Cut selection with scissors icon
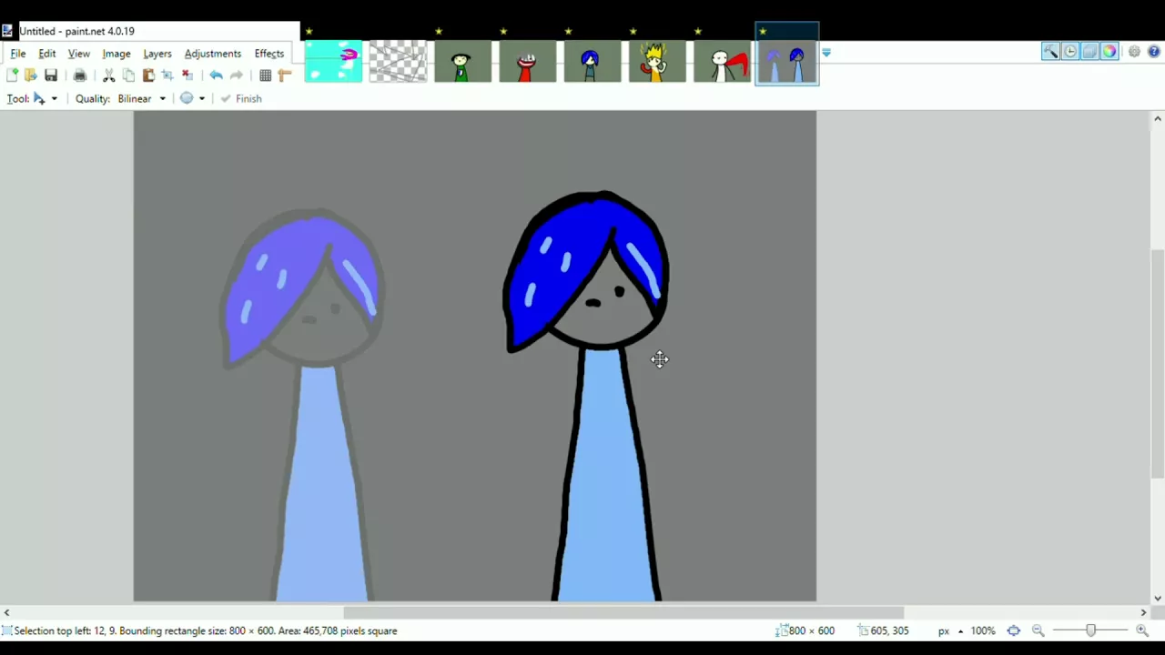Screen dimensions: 1165x655 (109, 76)
